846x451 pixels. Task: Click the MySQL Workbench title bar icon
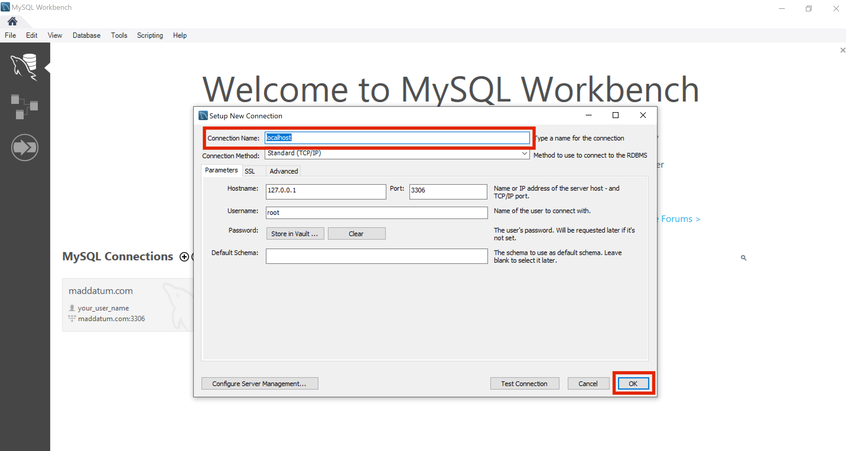(5, 7)
